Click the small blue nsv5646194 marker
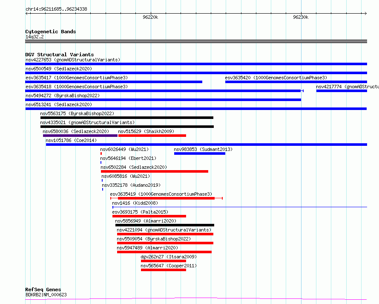Screen dimensions: 379x304 (x=101, y=162)
